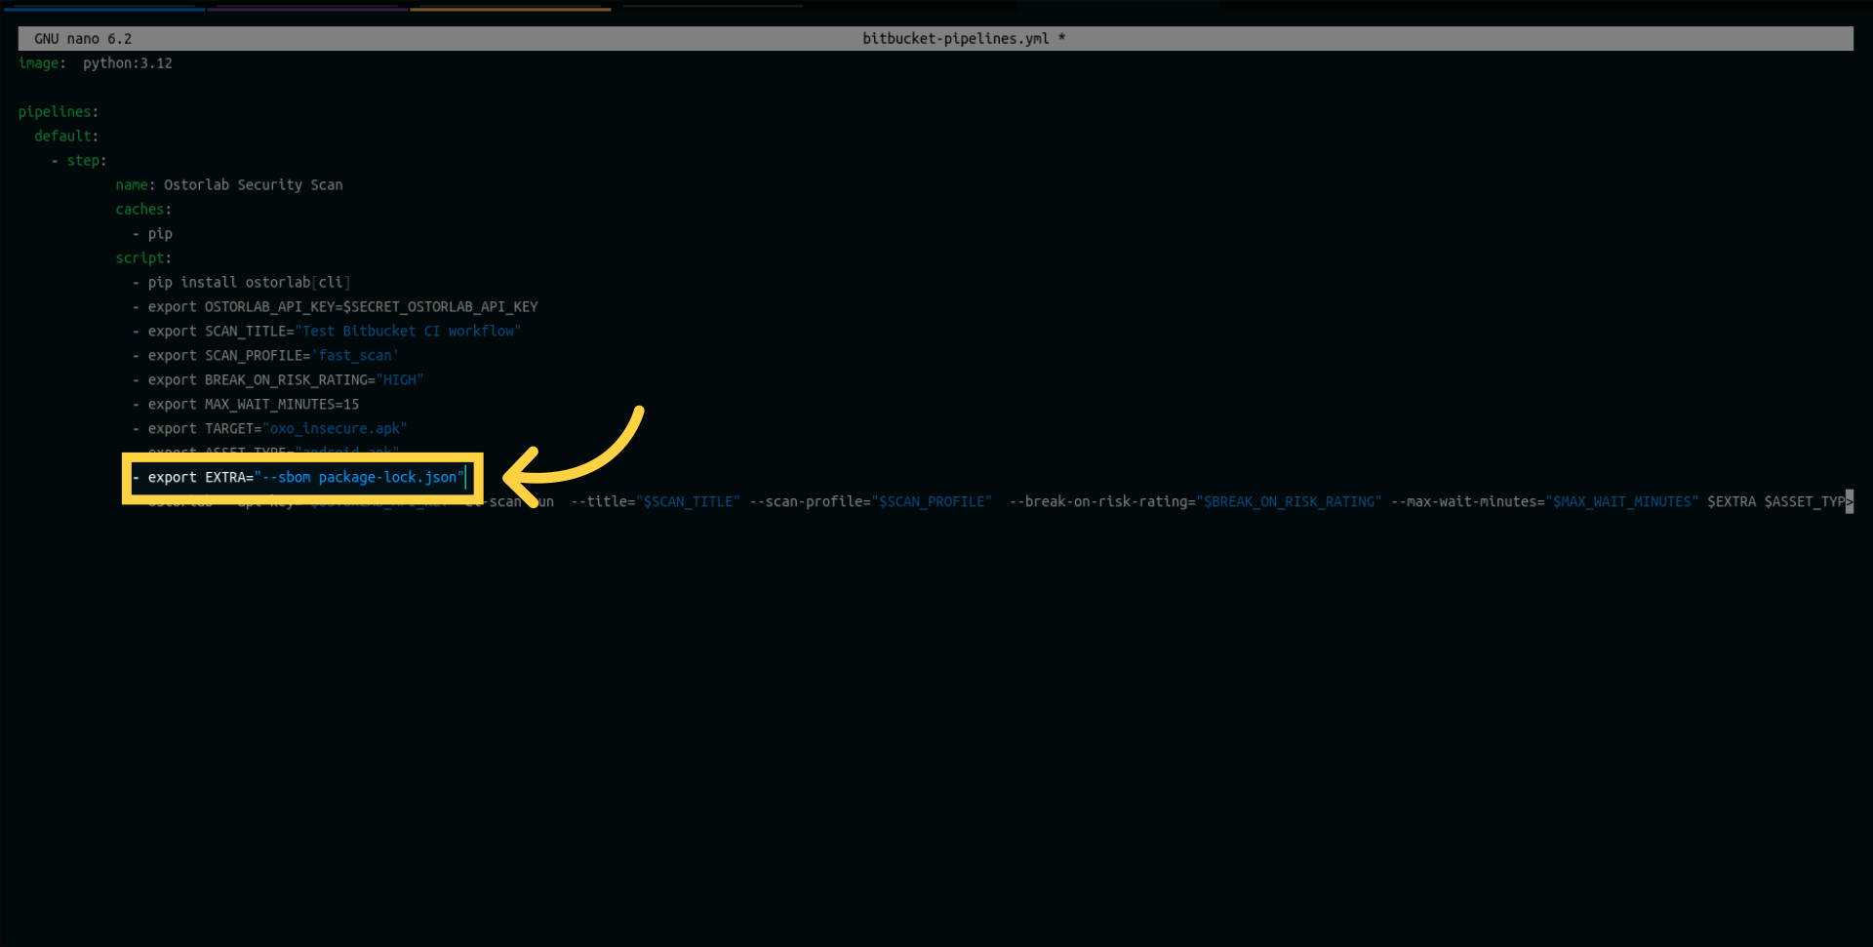Place cursor on export MAX_WAIT_MINUTES=15 line

pos(254,405)
